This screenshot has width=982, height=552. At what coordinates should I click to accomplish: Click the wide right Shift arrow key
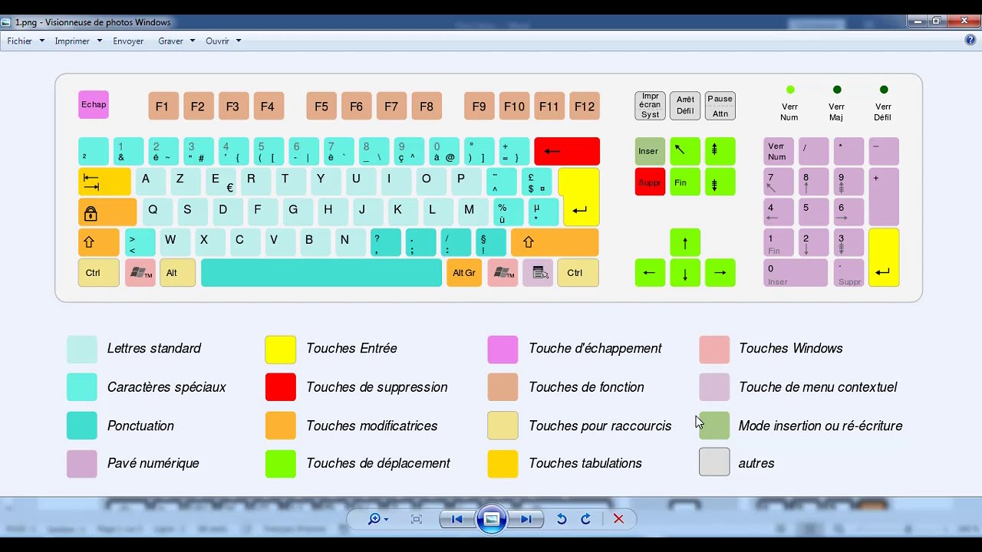click(x=555, y=242)
